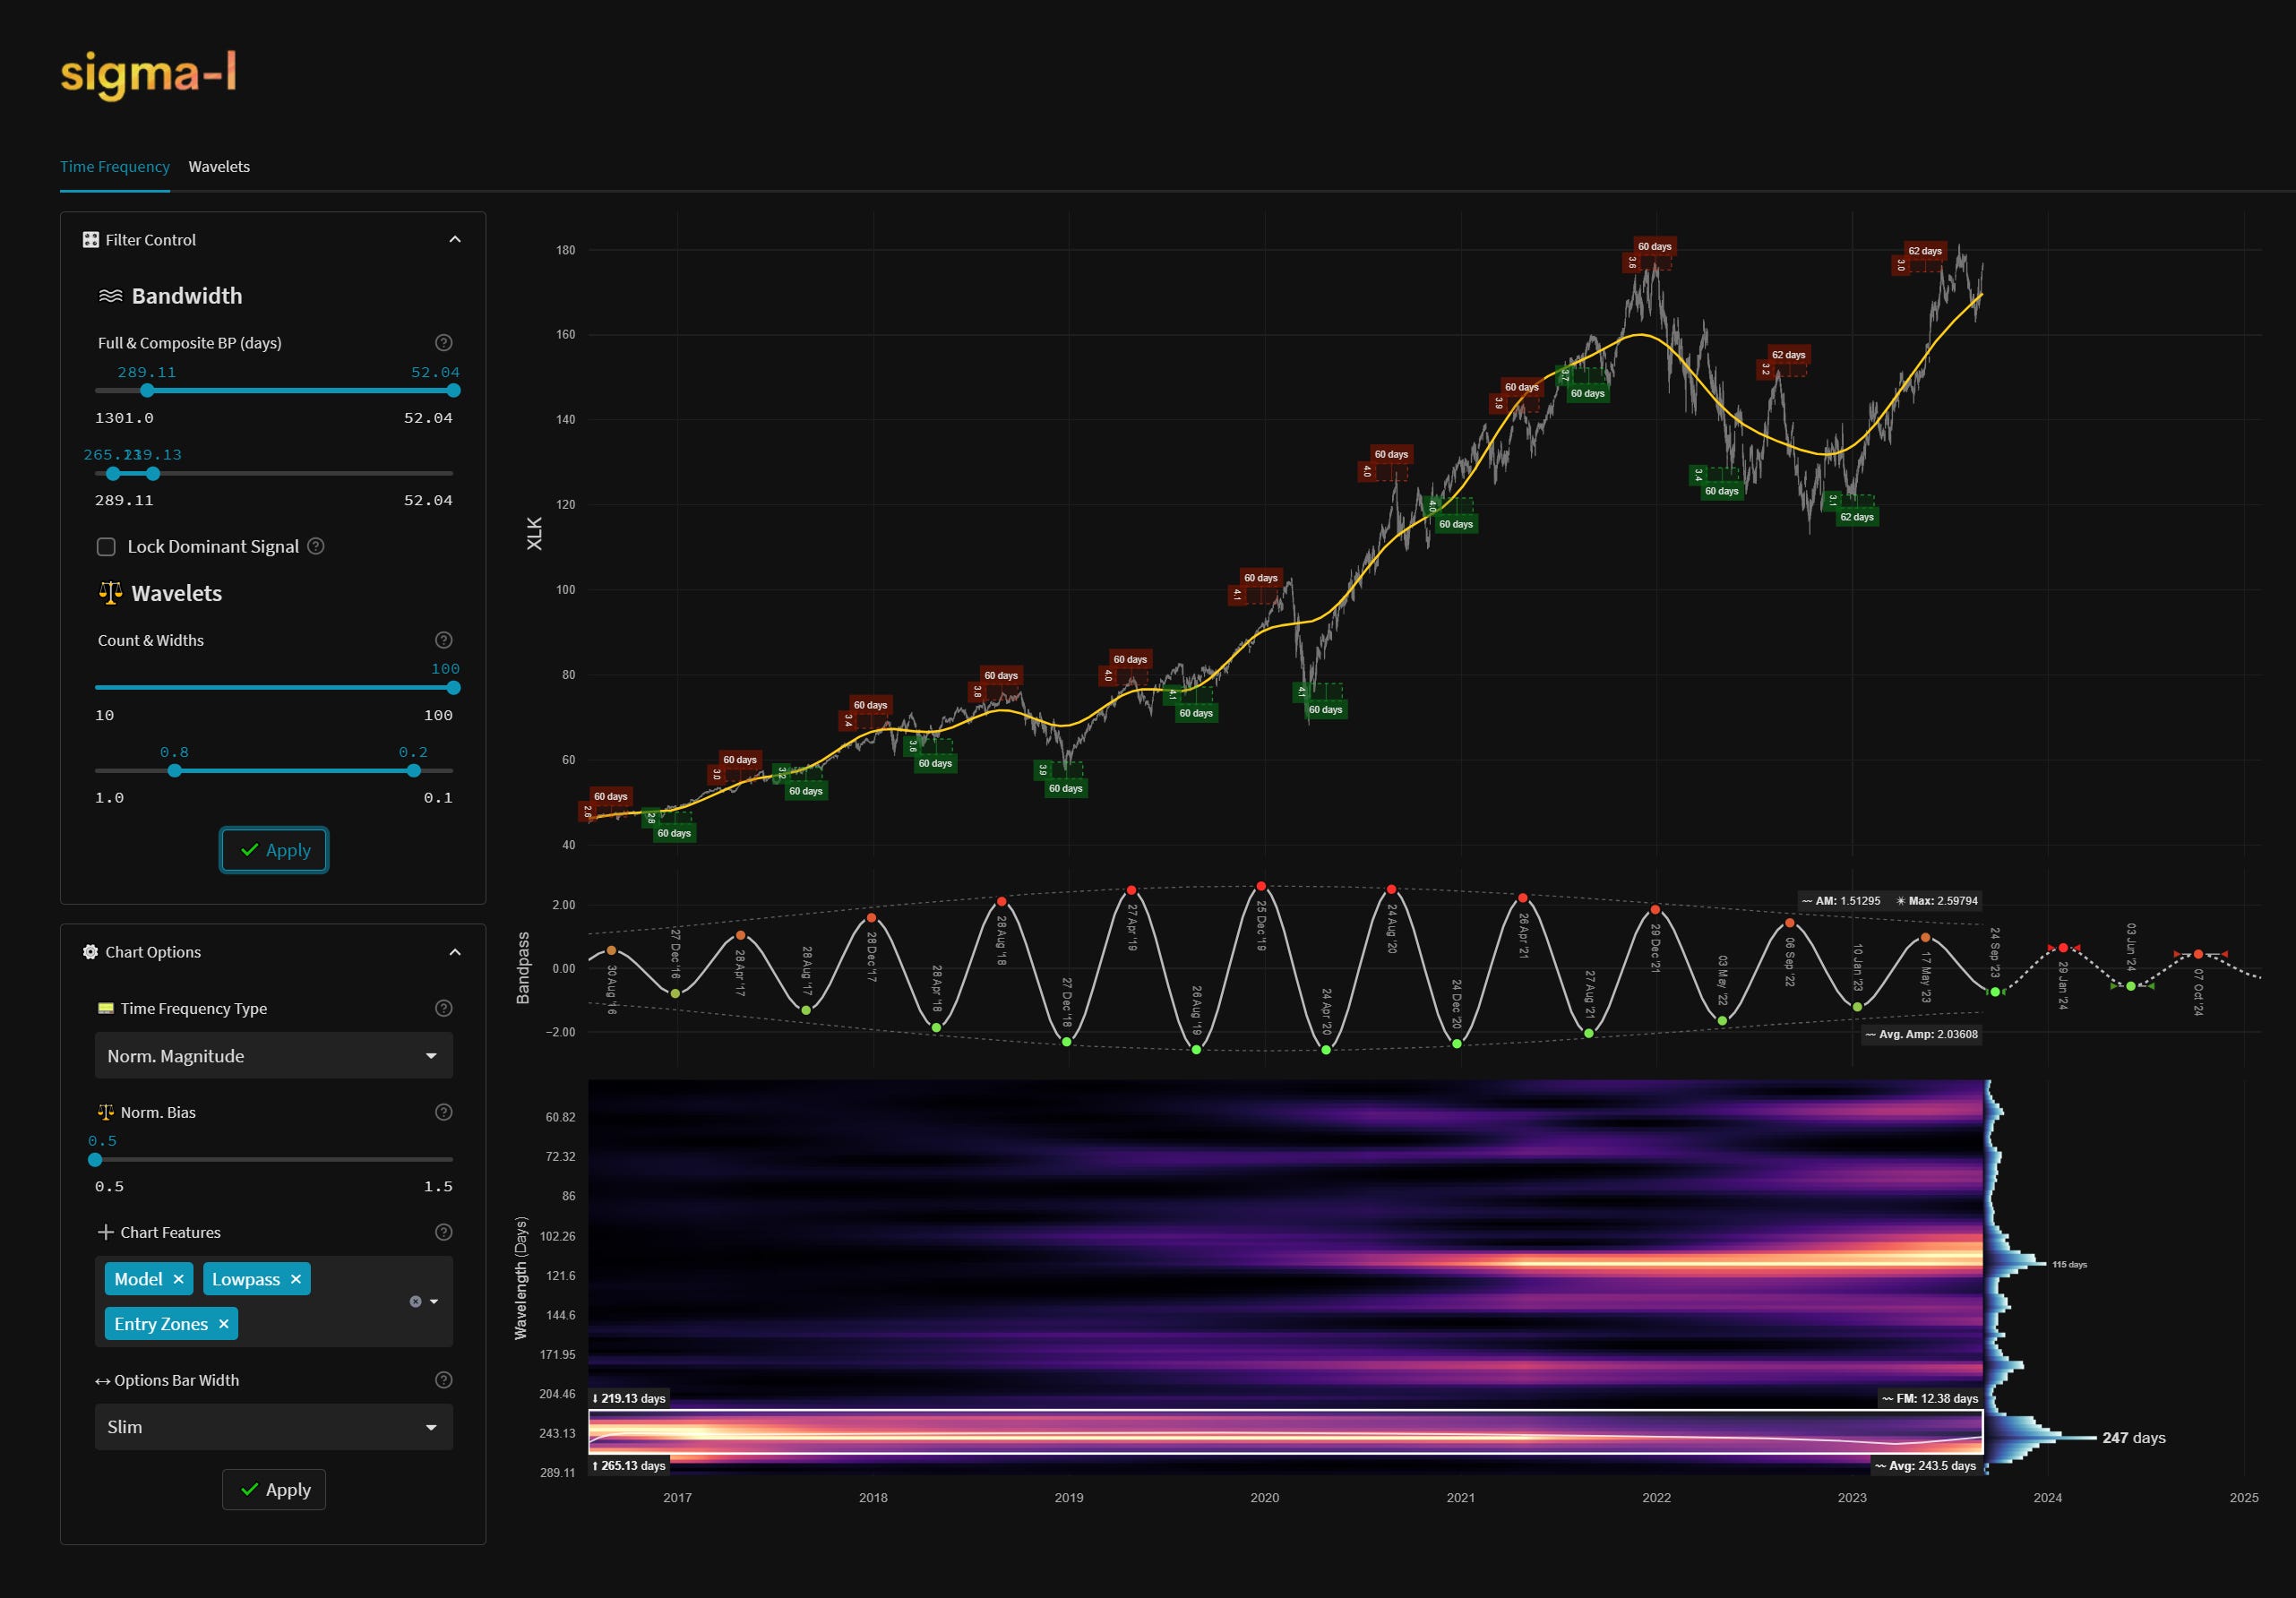Image resolution: width=2296 pixels, height=1598 pixels.
Task: Click help icon next to Norm. Bias
Action: click(444, 1112)
